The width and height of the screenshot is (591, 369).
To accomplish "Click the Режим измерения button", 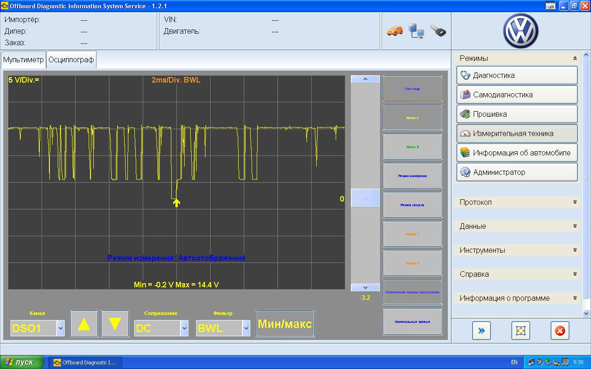I will [412, 176].
